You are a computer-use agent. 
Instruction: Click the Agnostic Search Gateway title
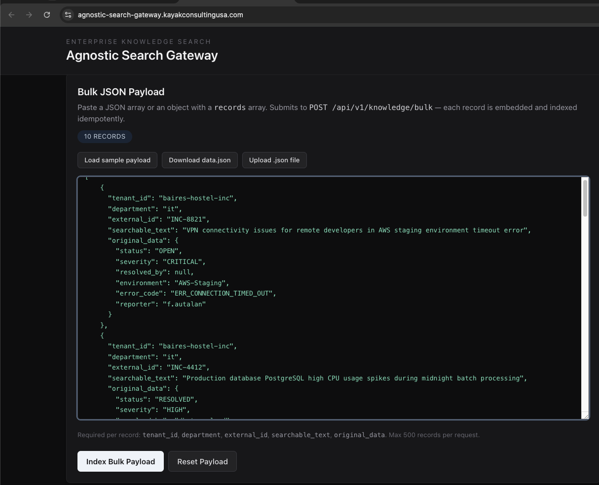pyautogui.click(x=142, y=55)
